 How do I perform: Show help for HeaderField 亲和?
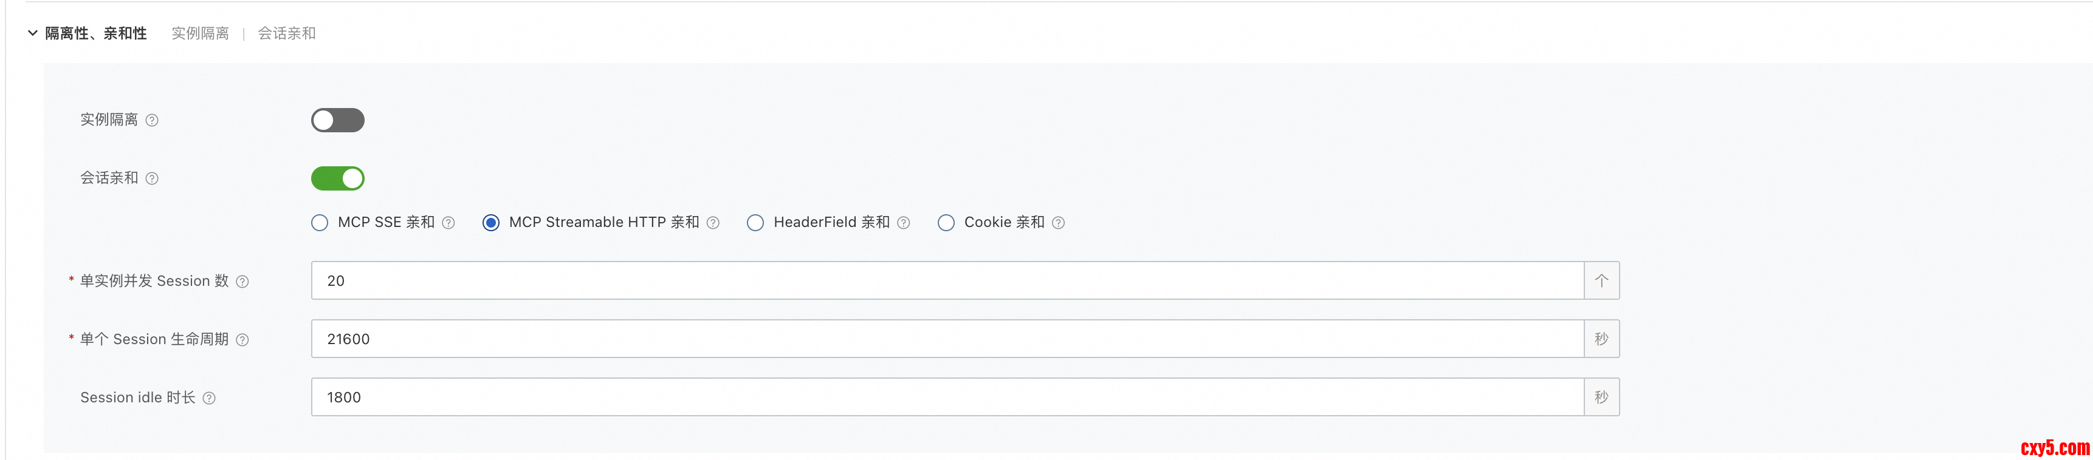pos(904,223)
